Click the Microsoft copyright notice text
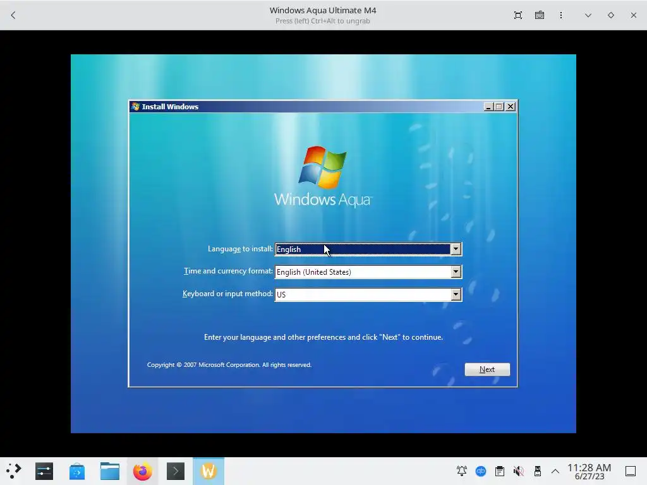Image resolution: width=647 pixels, height=485 pixels. pos(229,365)
